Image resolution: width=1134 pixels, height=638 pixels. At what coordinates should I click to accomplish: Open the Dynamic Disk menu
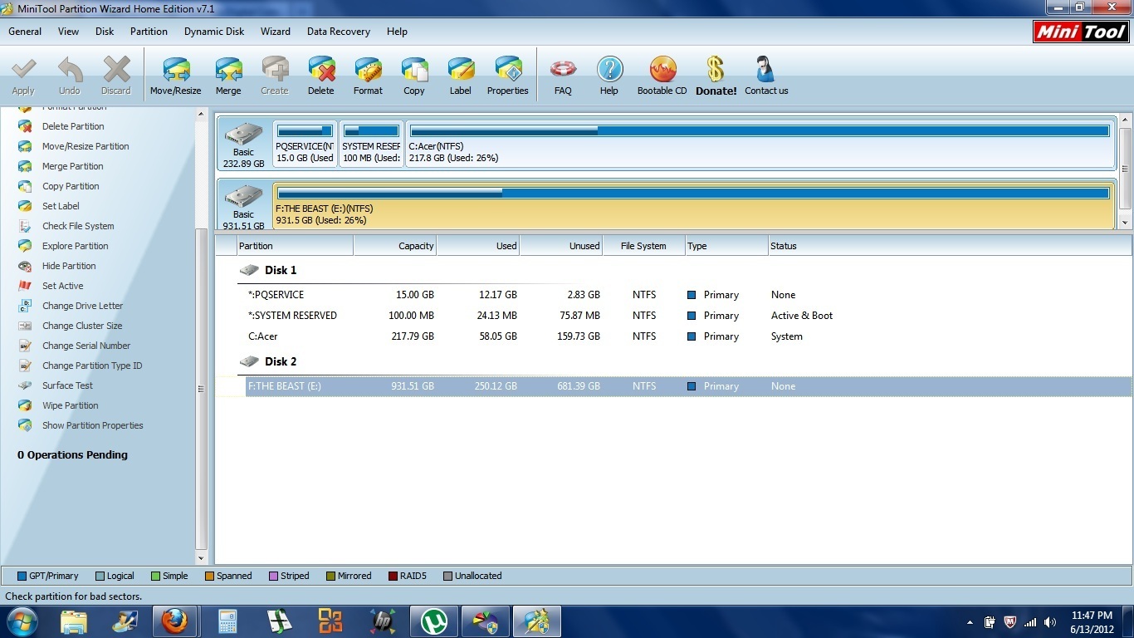tap(214, 32)
